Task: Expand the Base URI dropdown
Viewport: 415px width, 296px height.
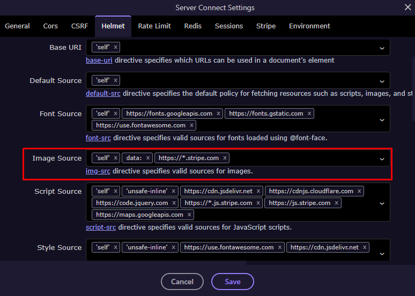Action: pyautogui.click(x=382, y=48)
